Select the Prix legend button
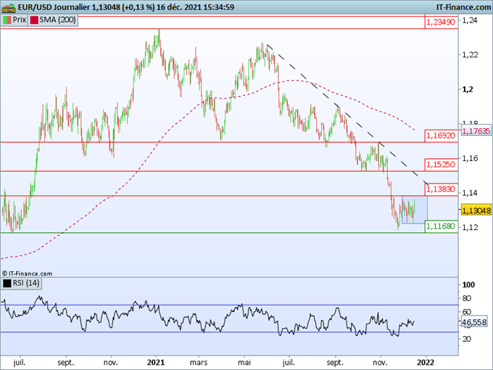This screenshot has height=370, width=493. [x=14, y=20]
